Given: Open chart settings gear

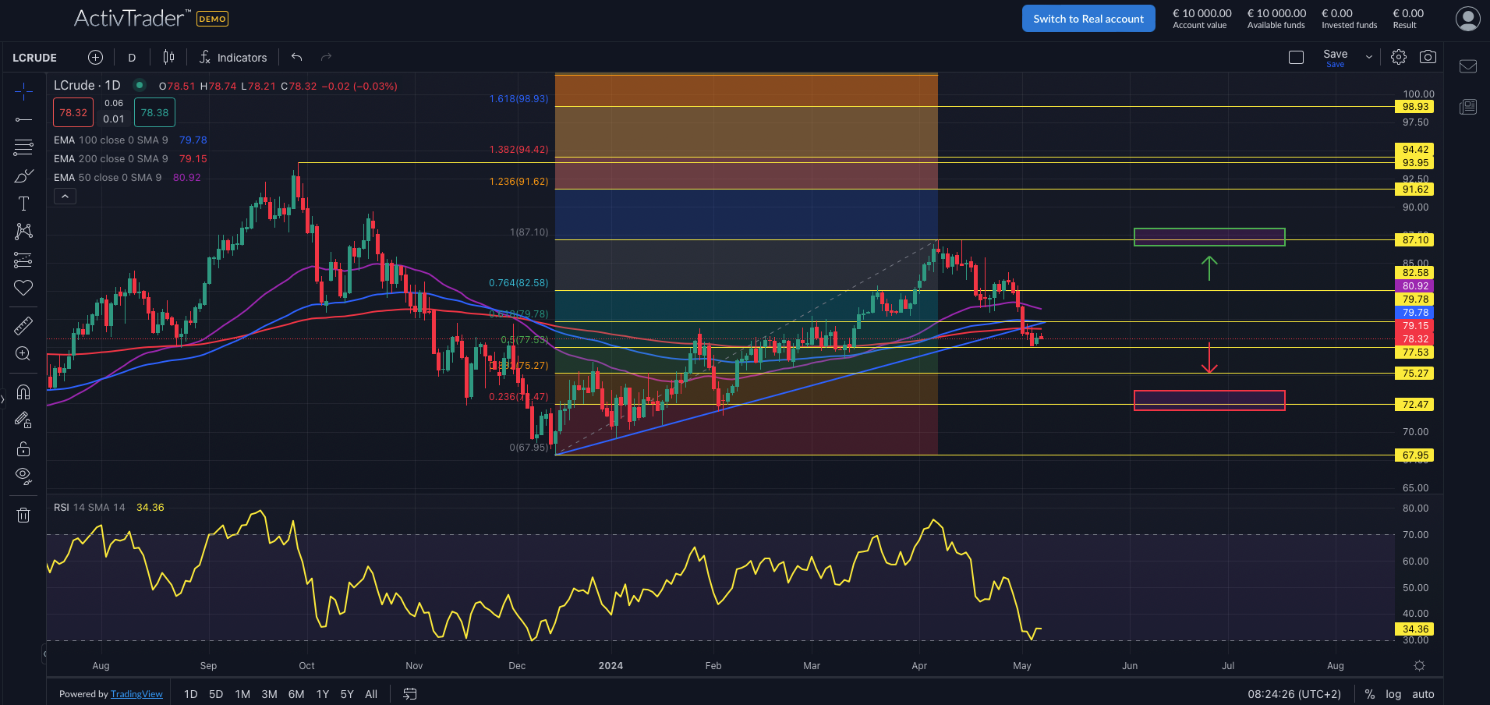Looking at the screenshot, I should 1398,56.
